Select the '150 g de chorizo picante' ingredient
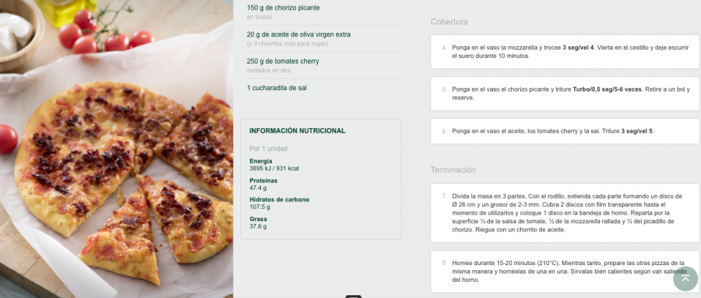Image resolution: width=701 pixels, height=298 pixels. [283, 8]
